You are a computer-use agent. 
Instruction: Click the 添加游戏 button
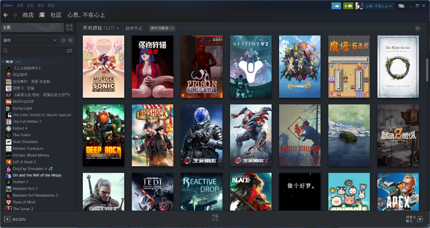click(15, 219)
